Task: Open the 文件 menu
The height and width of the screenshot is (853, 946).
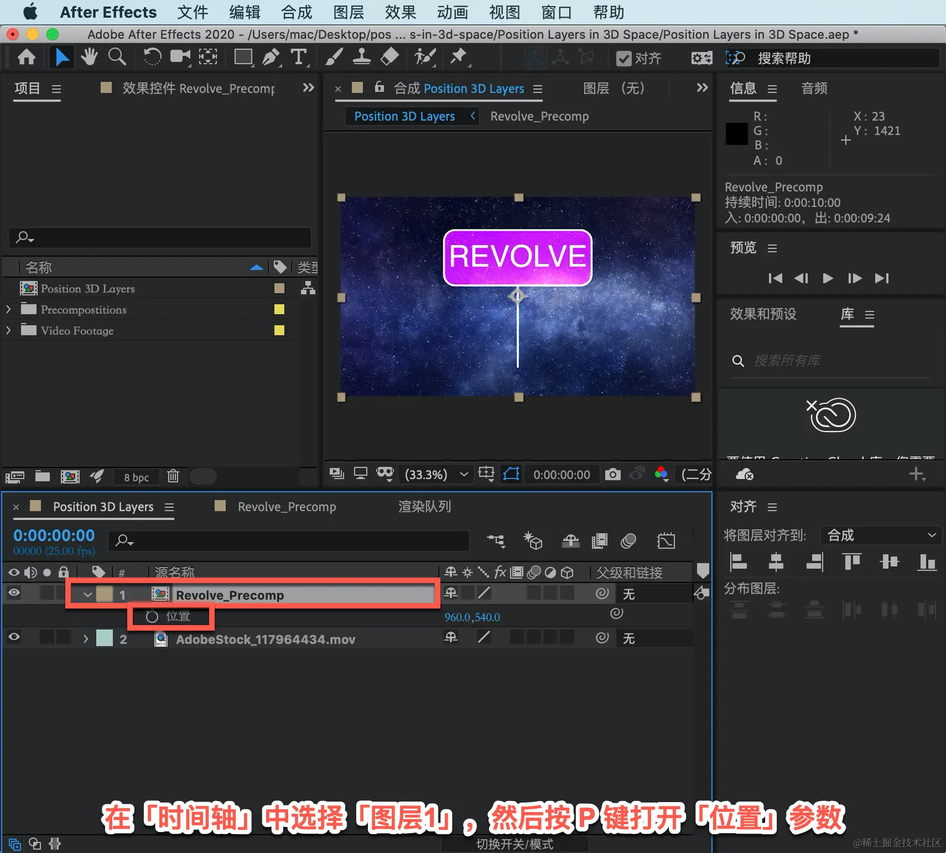Action: 193,12
